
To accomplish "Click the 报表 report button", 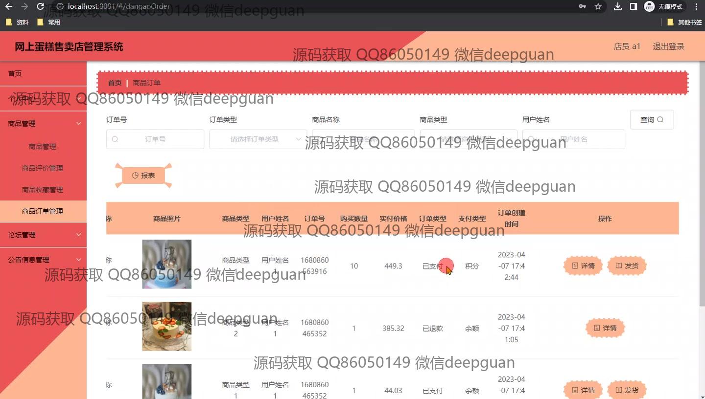I will click(143, 176).
